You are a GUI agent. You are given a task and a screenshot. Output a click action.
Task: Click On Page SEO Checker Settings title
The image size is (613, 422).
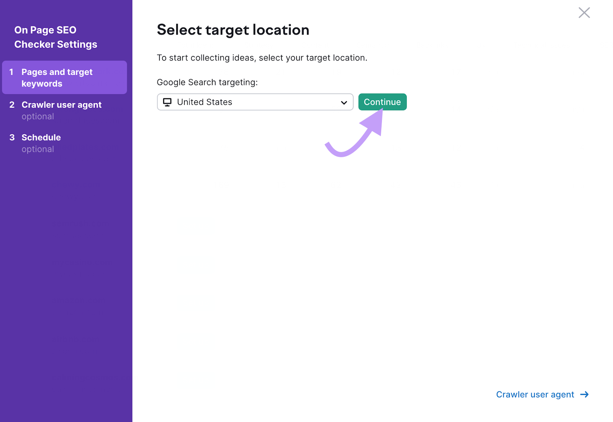(56, 37)
